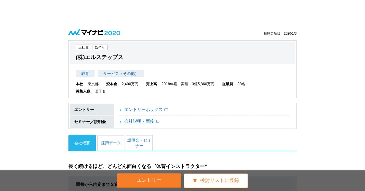Click the external-window icon beside エントリーボックス
This screenshot has height=191, width=365.
pyautogui.click(x=166, y=109)
